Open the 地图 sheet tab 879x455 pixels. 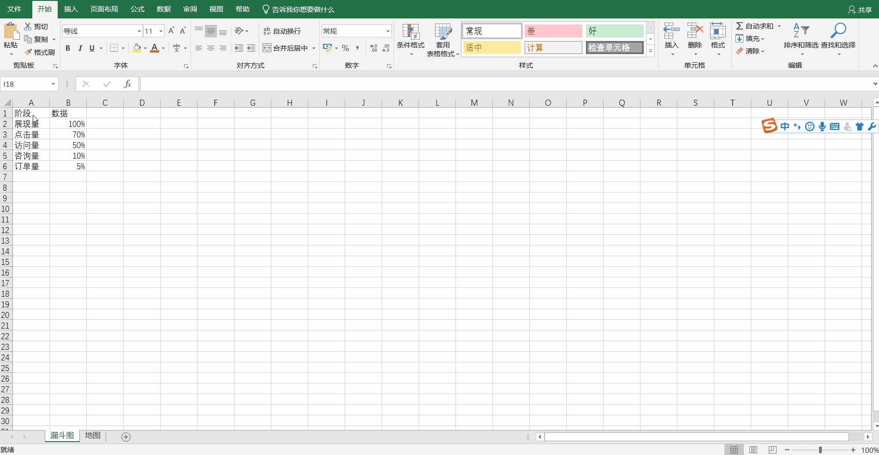click(x=92, y=436)
